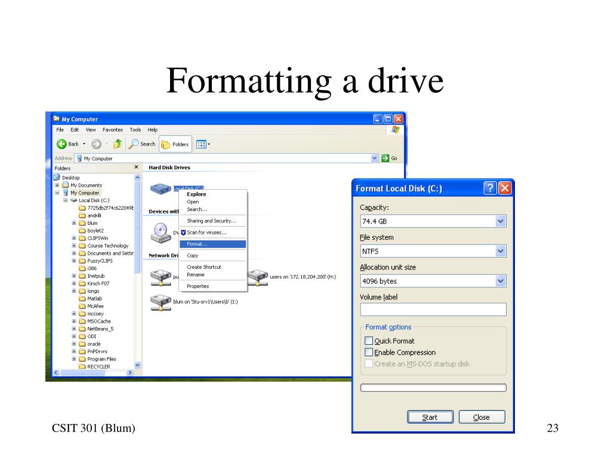The height and width of the screenshot is (458, 611).
Task: Open the Address bar dropdown arrow
Action: tap(375, 158)
